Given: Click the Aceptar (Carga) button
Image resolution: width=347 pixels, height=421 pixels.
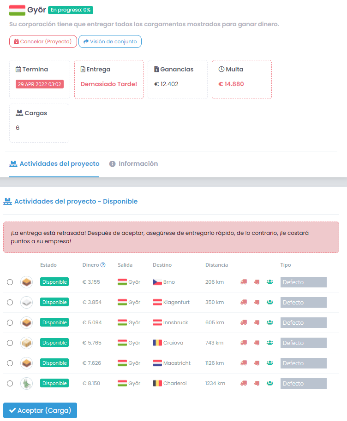Looking at the screenshot, I should [40, 410].
